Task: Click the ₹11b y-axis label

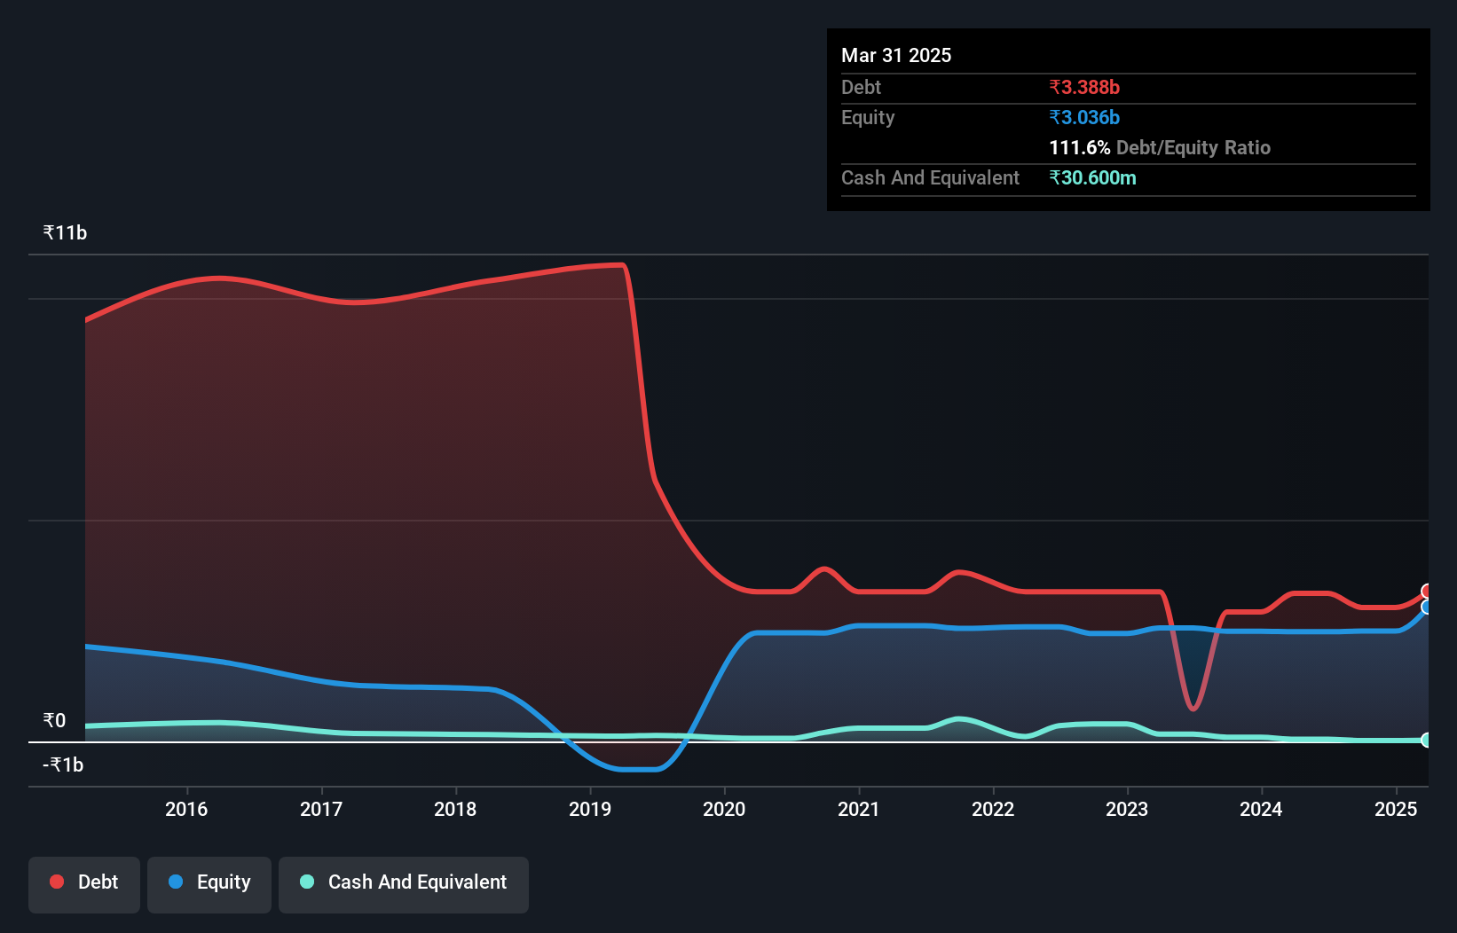Action: tap(65, 233)
